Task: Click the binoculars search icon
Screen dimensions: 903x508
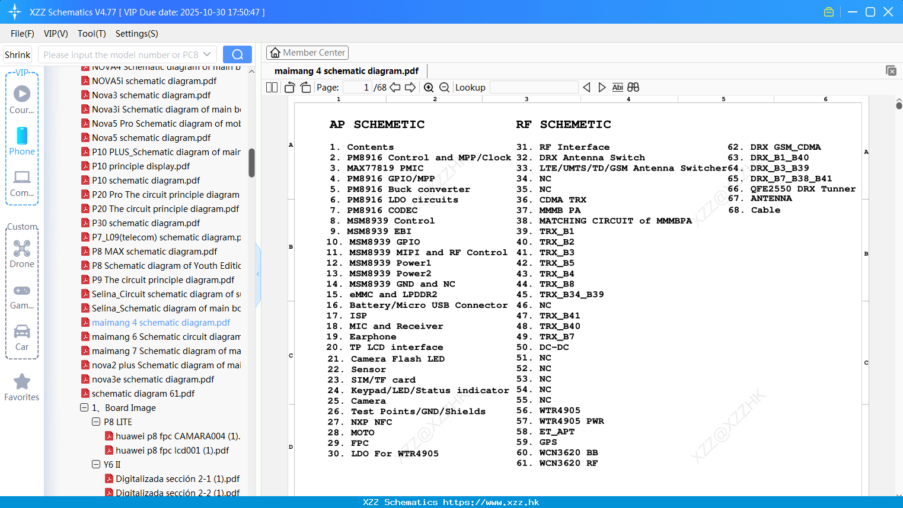Action: (633, 88)
